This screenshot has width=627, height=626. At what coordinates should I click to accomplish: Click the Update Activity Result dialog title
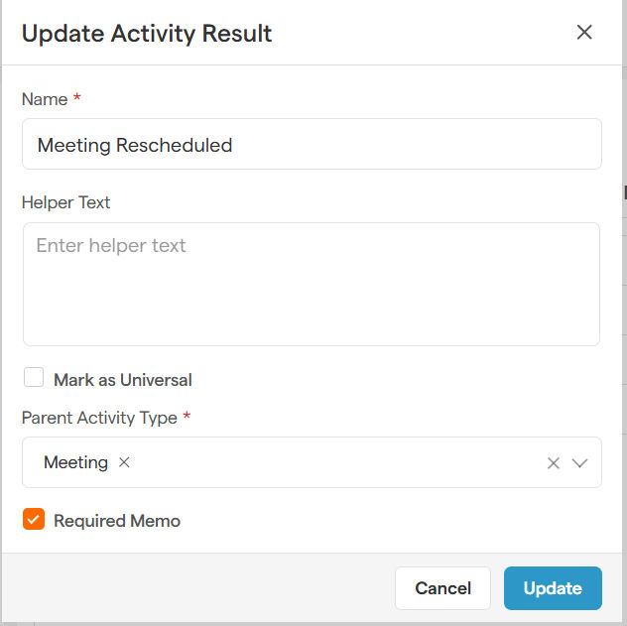(x=147, y=34)
